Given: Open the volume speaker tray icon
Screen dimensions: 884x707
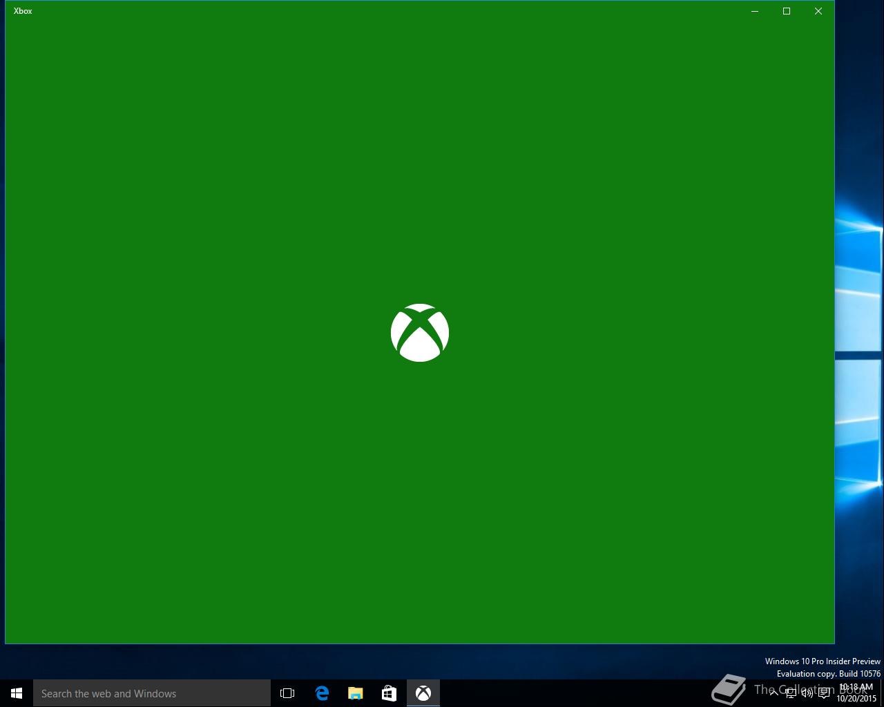Looking at the screenshot, I should tap(807, 693).
